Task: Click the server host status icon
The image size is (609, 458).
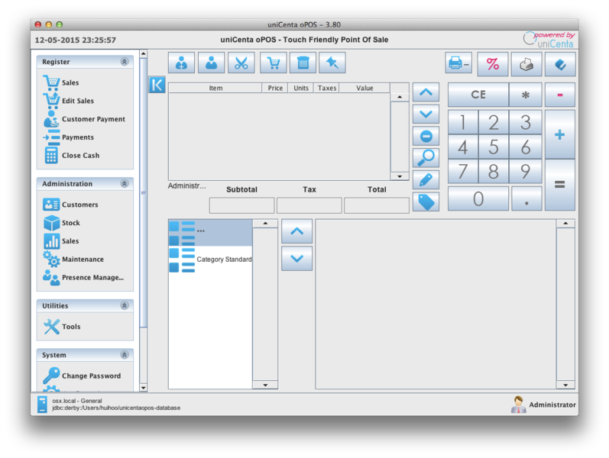Action: pos(42,404)
